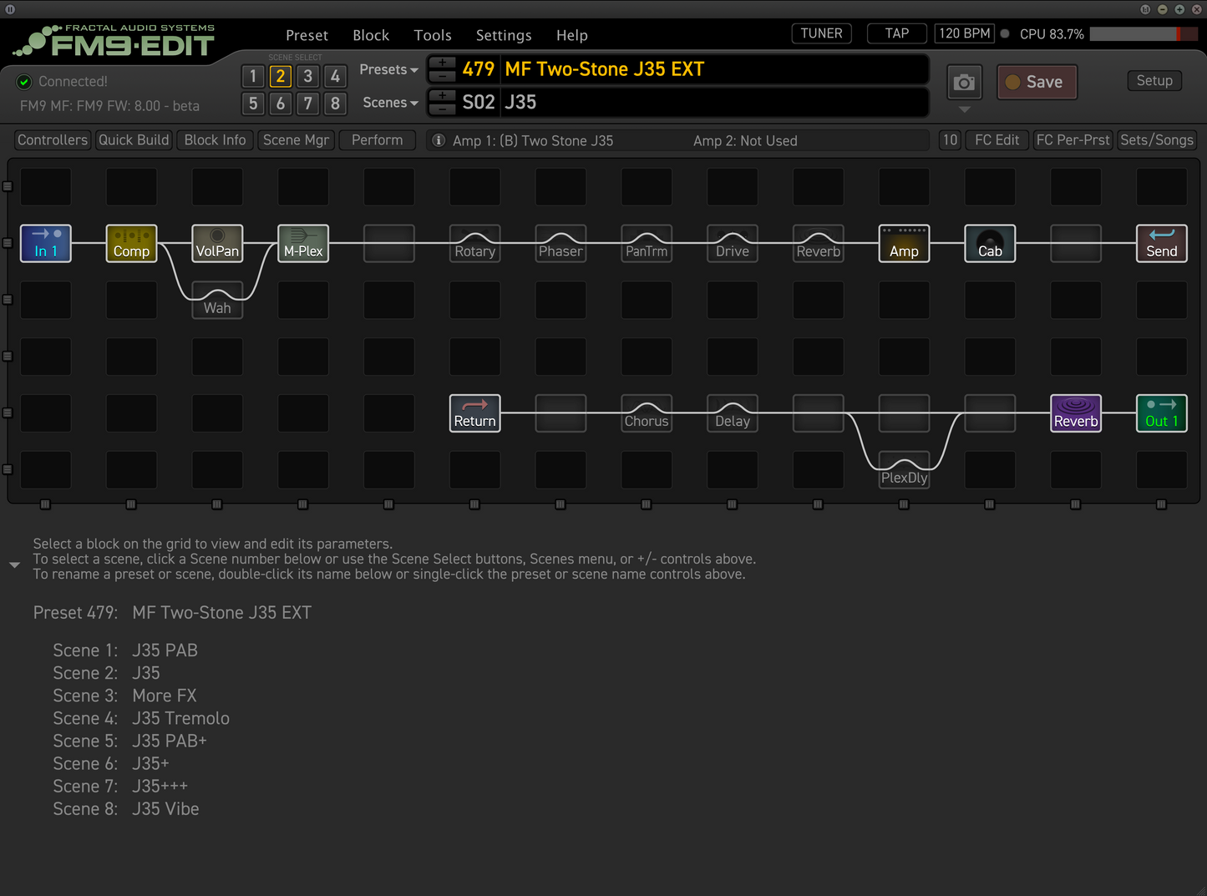Click the Save button
Screen dimensions: 1207x896
coord(1037,82)
